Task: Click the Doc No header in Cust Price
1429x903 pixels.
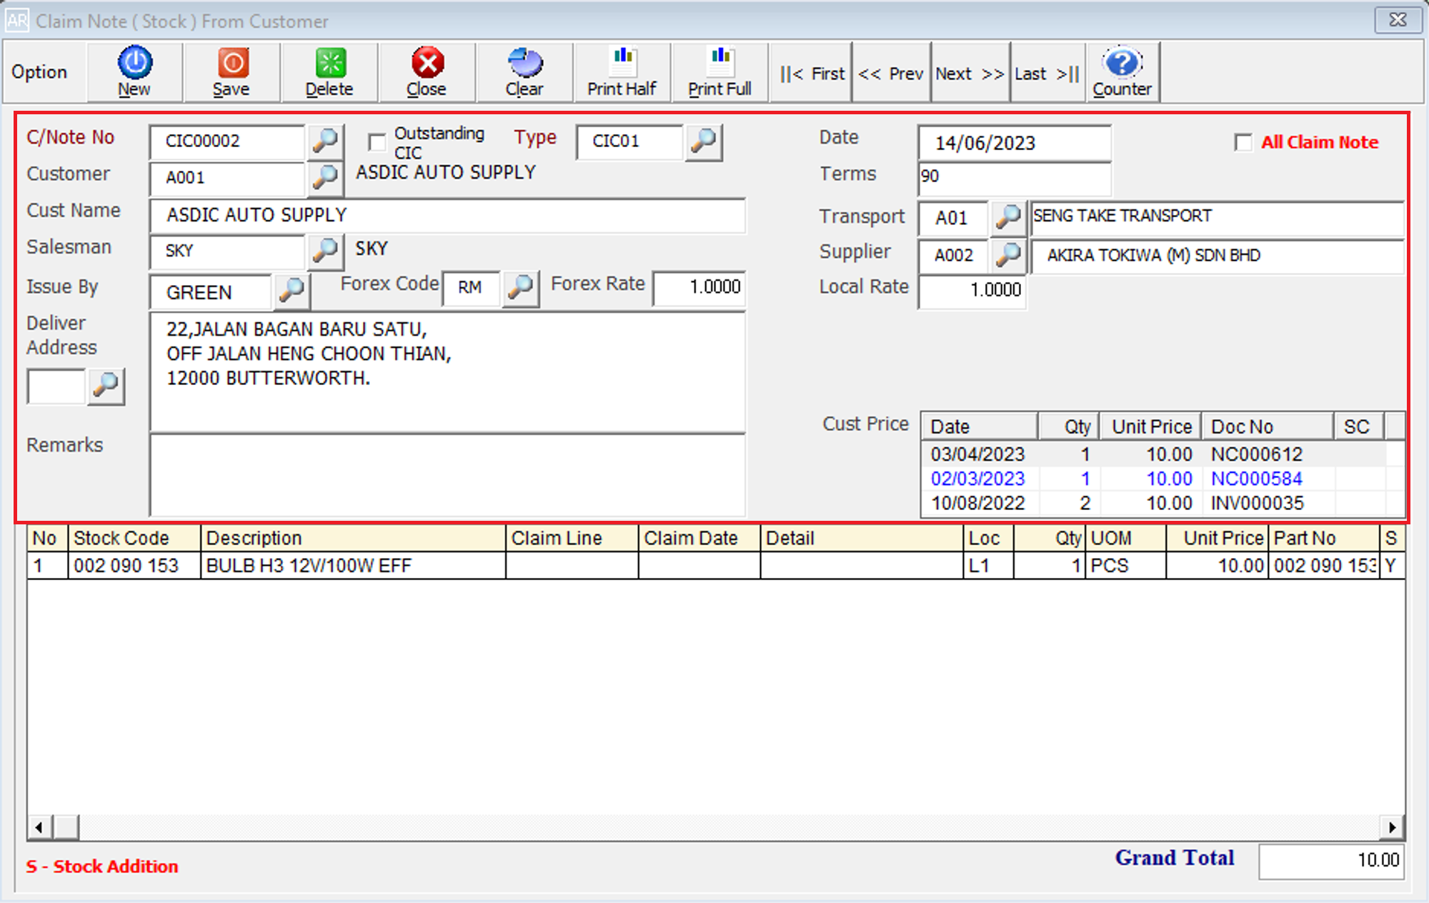Action: (1268, 426)
